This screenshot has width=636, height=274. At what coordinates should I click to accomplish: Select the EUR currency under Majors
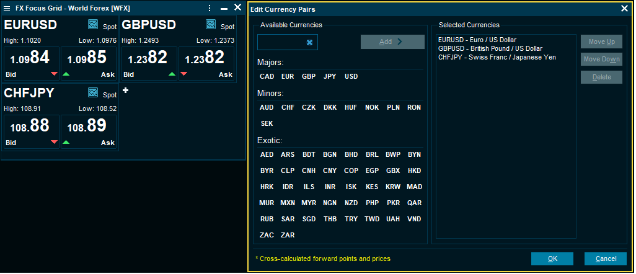click(288, 77)
